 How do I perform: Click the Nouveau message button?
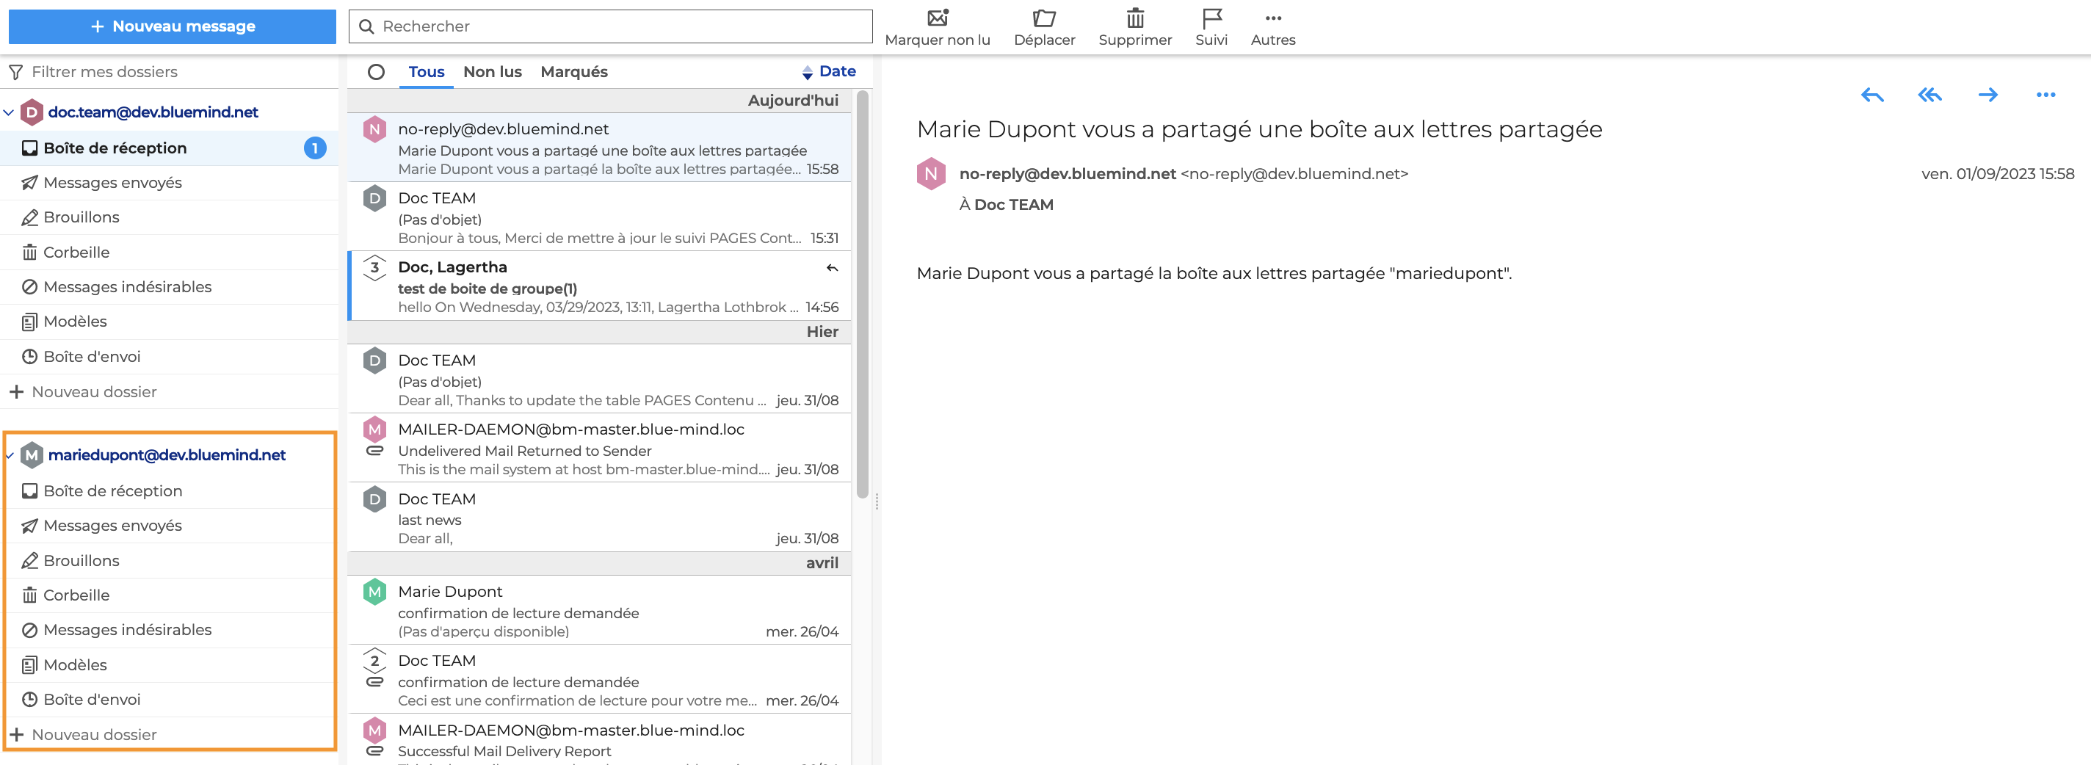tap(172, 26)
